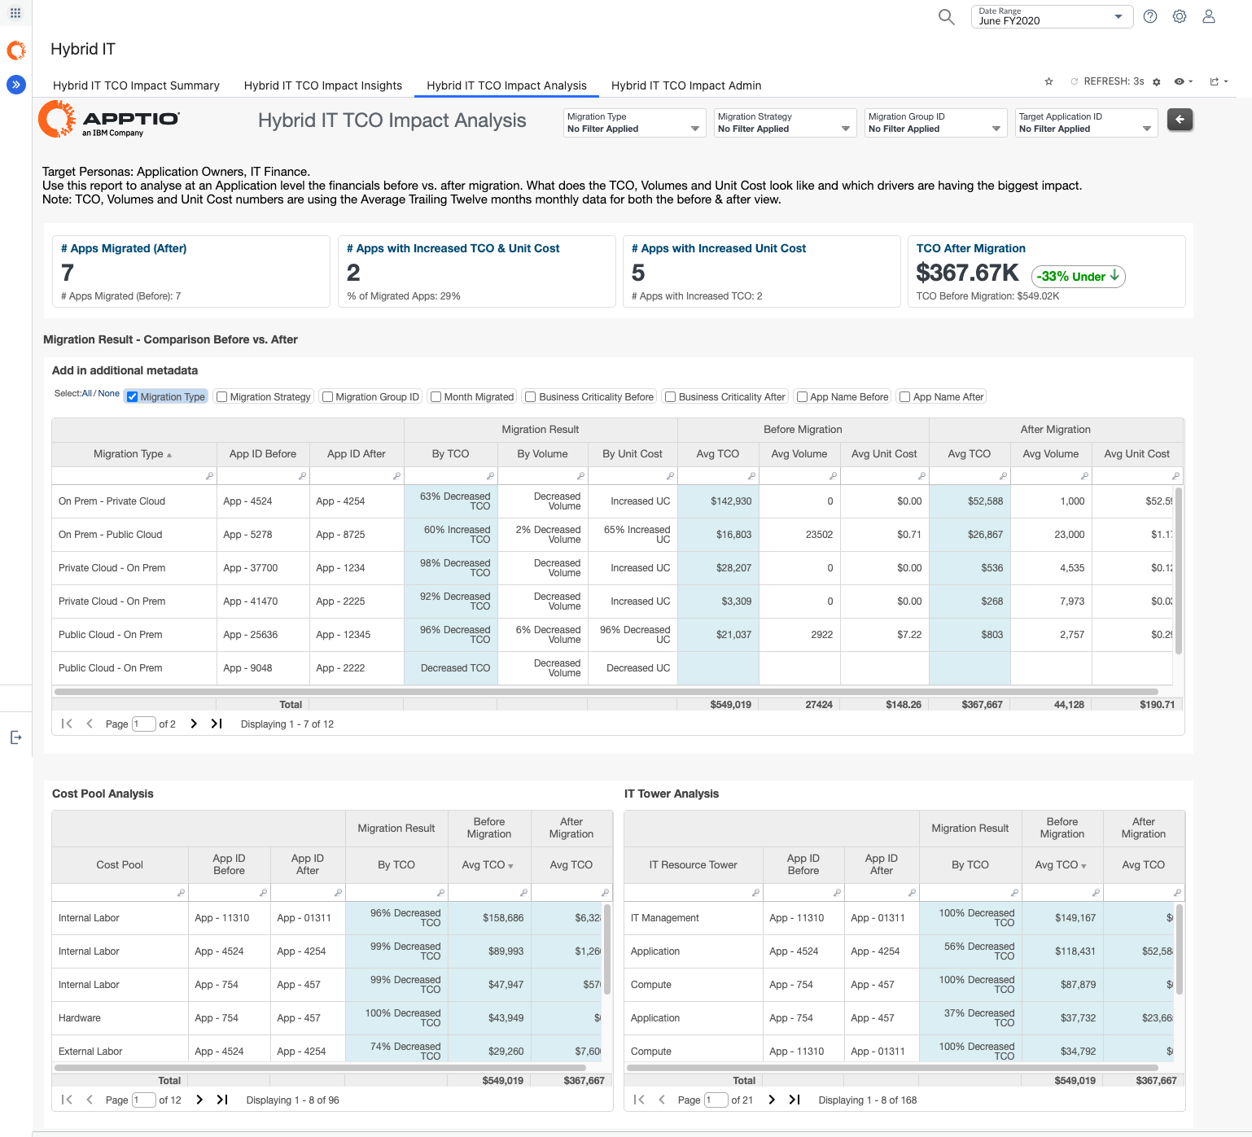Click the user profile icon
This screenshot has width=1252, height=1137.
click(x=1209, y=17)
